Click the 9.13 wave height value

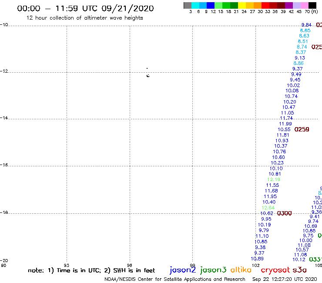click(x=300, y=58)
